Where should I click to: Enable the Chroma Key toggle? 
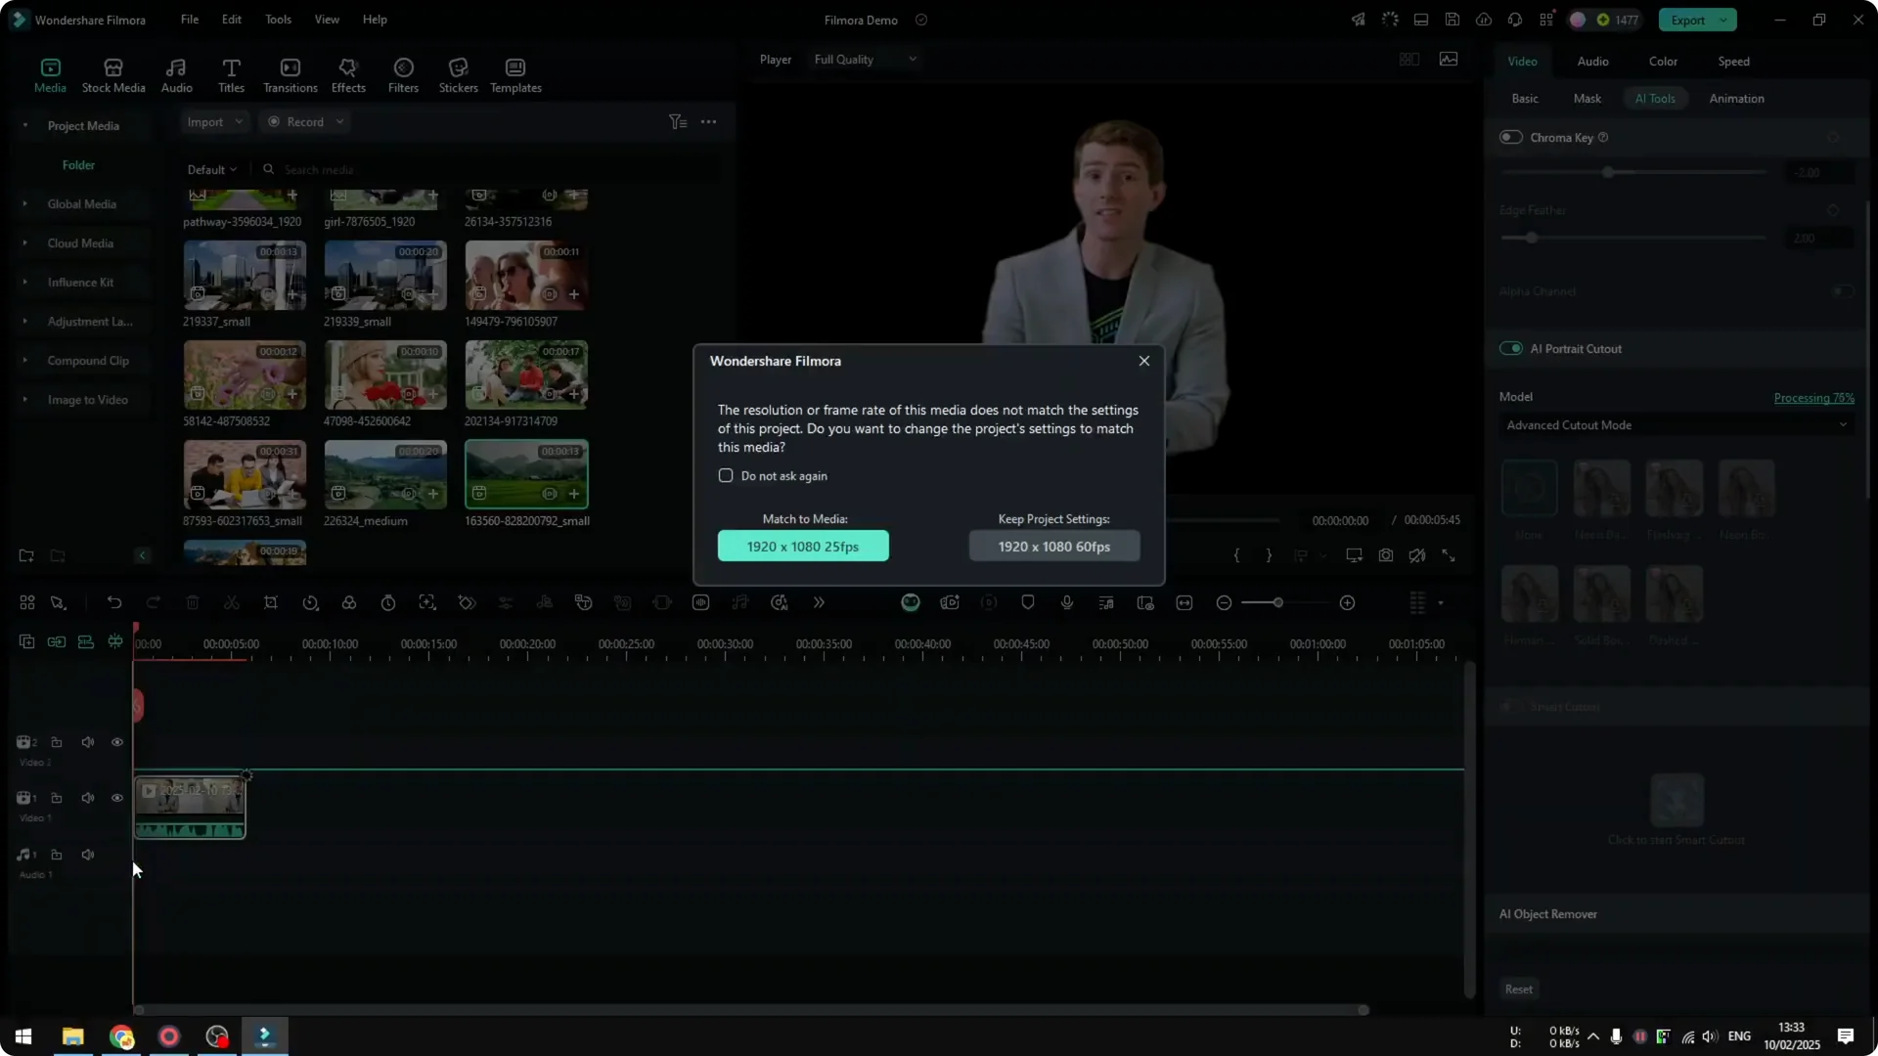[1509, 137]
